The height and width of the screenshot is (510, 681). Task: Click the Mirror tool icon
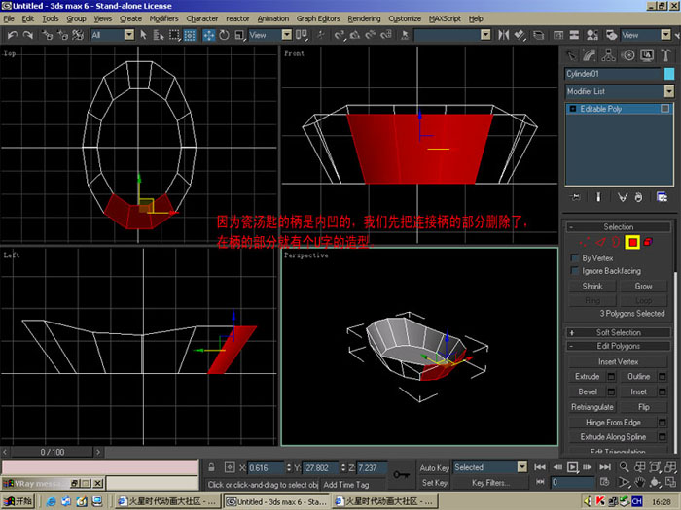504,35
